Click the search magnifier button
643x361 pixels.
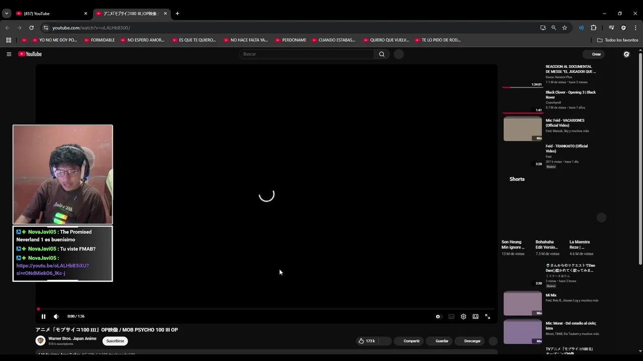point(382,54)
